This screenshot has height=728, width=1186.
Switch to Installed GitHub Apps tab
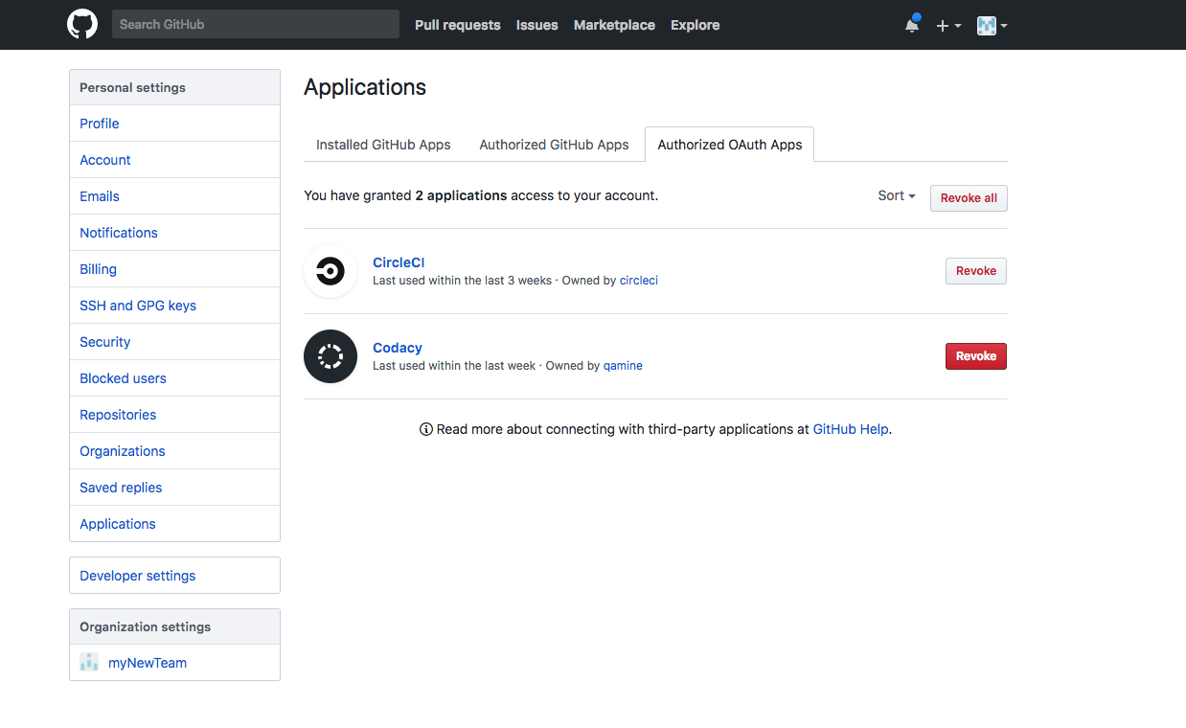(x=383, y=145)
